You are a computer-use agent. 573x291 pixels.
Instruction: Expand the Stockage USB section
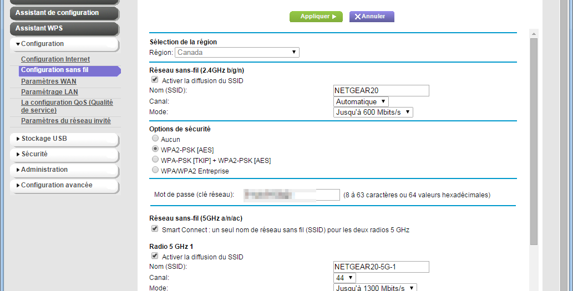[64, 139]
